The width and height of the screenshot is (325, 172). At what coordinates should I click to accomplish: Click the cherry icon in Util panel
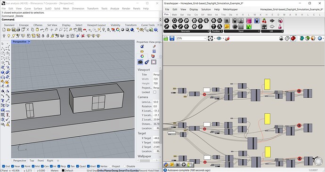coord(264,21)
